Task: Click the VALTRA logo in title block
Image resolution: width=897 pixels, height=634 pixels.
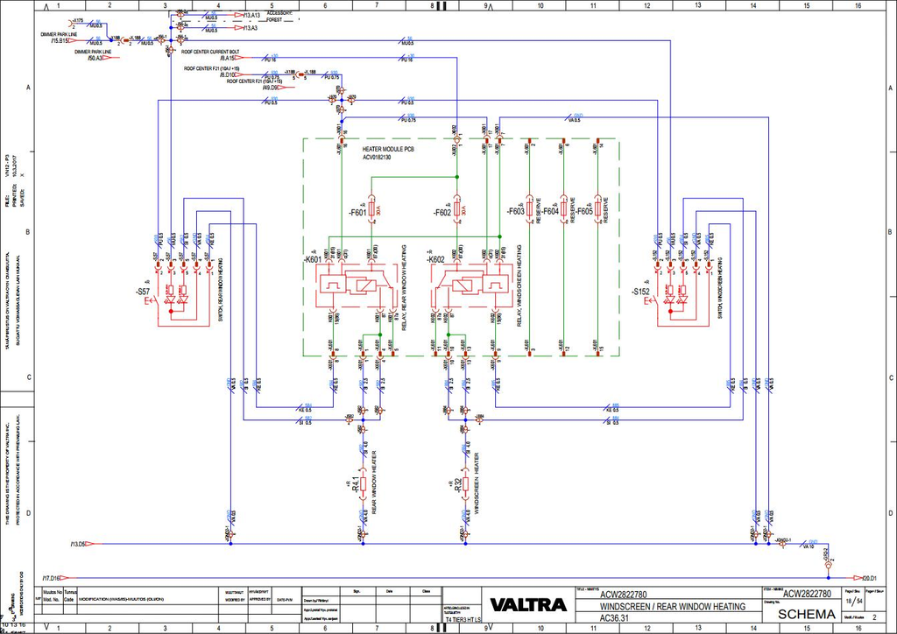Action: point(528,604)
